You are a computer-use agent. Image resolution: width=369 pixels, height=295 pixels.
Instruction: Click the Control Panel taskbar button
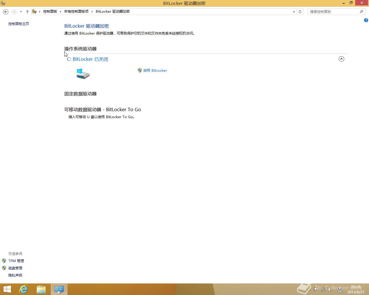(x=59, y=289)
